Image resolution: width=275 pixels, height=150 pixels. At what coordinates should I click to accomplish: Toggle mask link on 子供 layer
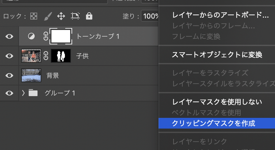(x=46, y=56)
